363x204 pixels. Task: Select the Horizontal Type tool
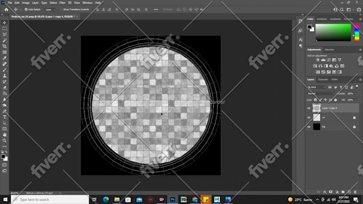(x=4, y=117)
